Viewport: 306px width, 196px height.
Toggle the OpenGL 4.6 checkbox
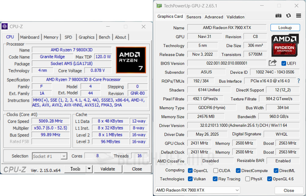pyautogui.click(x=270, y=179)
